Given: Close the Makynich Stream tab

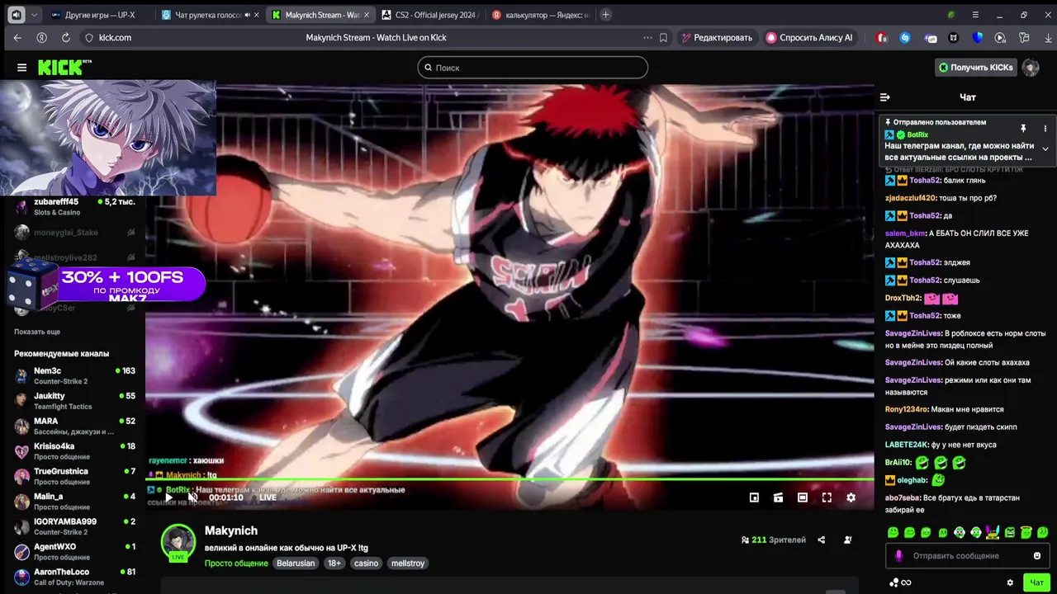Looking at the screenshot, I should pyautogui.click(x=367, y=15).
